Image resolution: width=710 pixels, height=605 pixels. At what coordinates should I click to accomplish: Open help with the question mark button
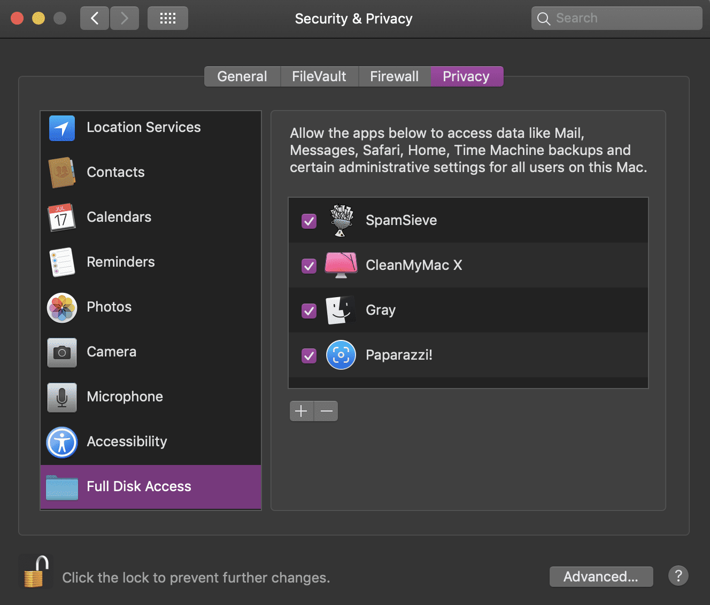pos(678,576)
